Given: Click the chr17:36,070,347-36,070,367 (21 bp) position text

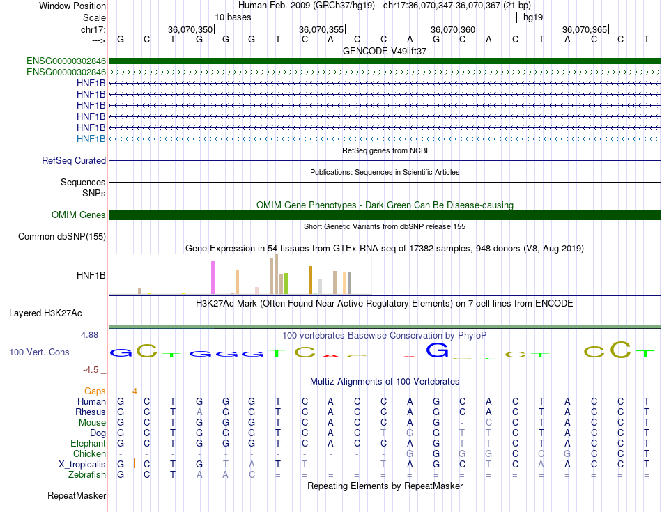Looking at the screenshot, I should coord(457,6).
